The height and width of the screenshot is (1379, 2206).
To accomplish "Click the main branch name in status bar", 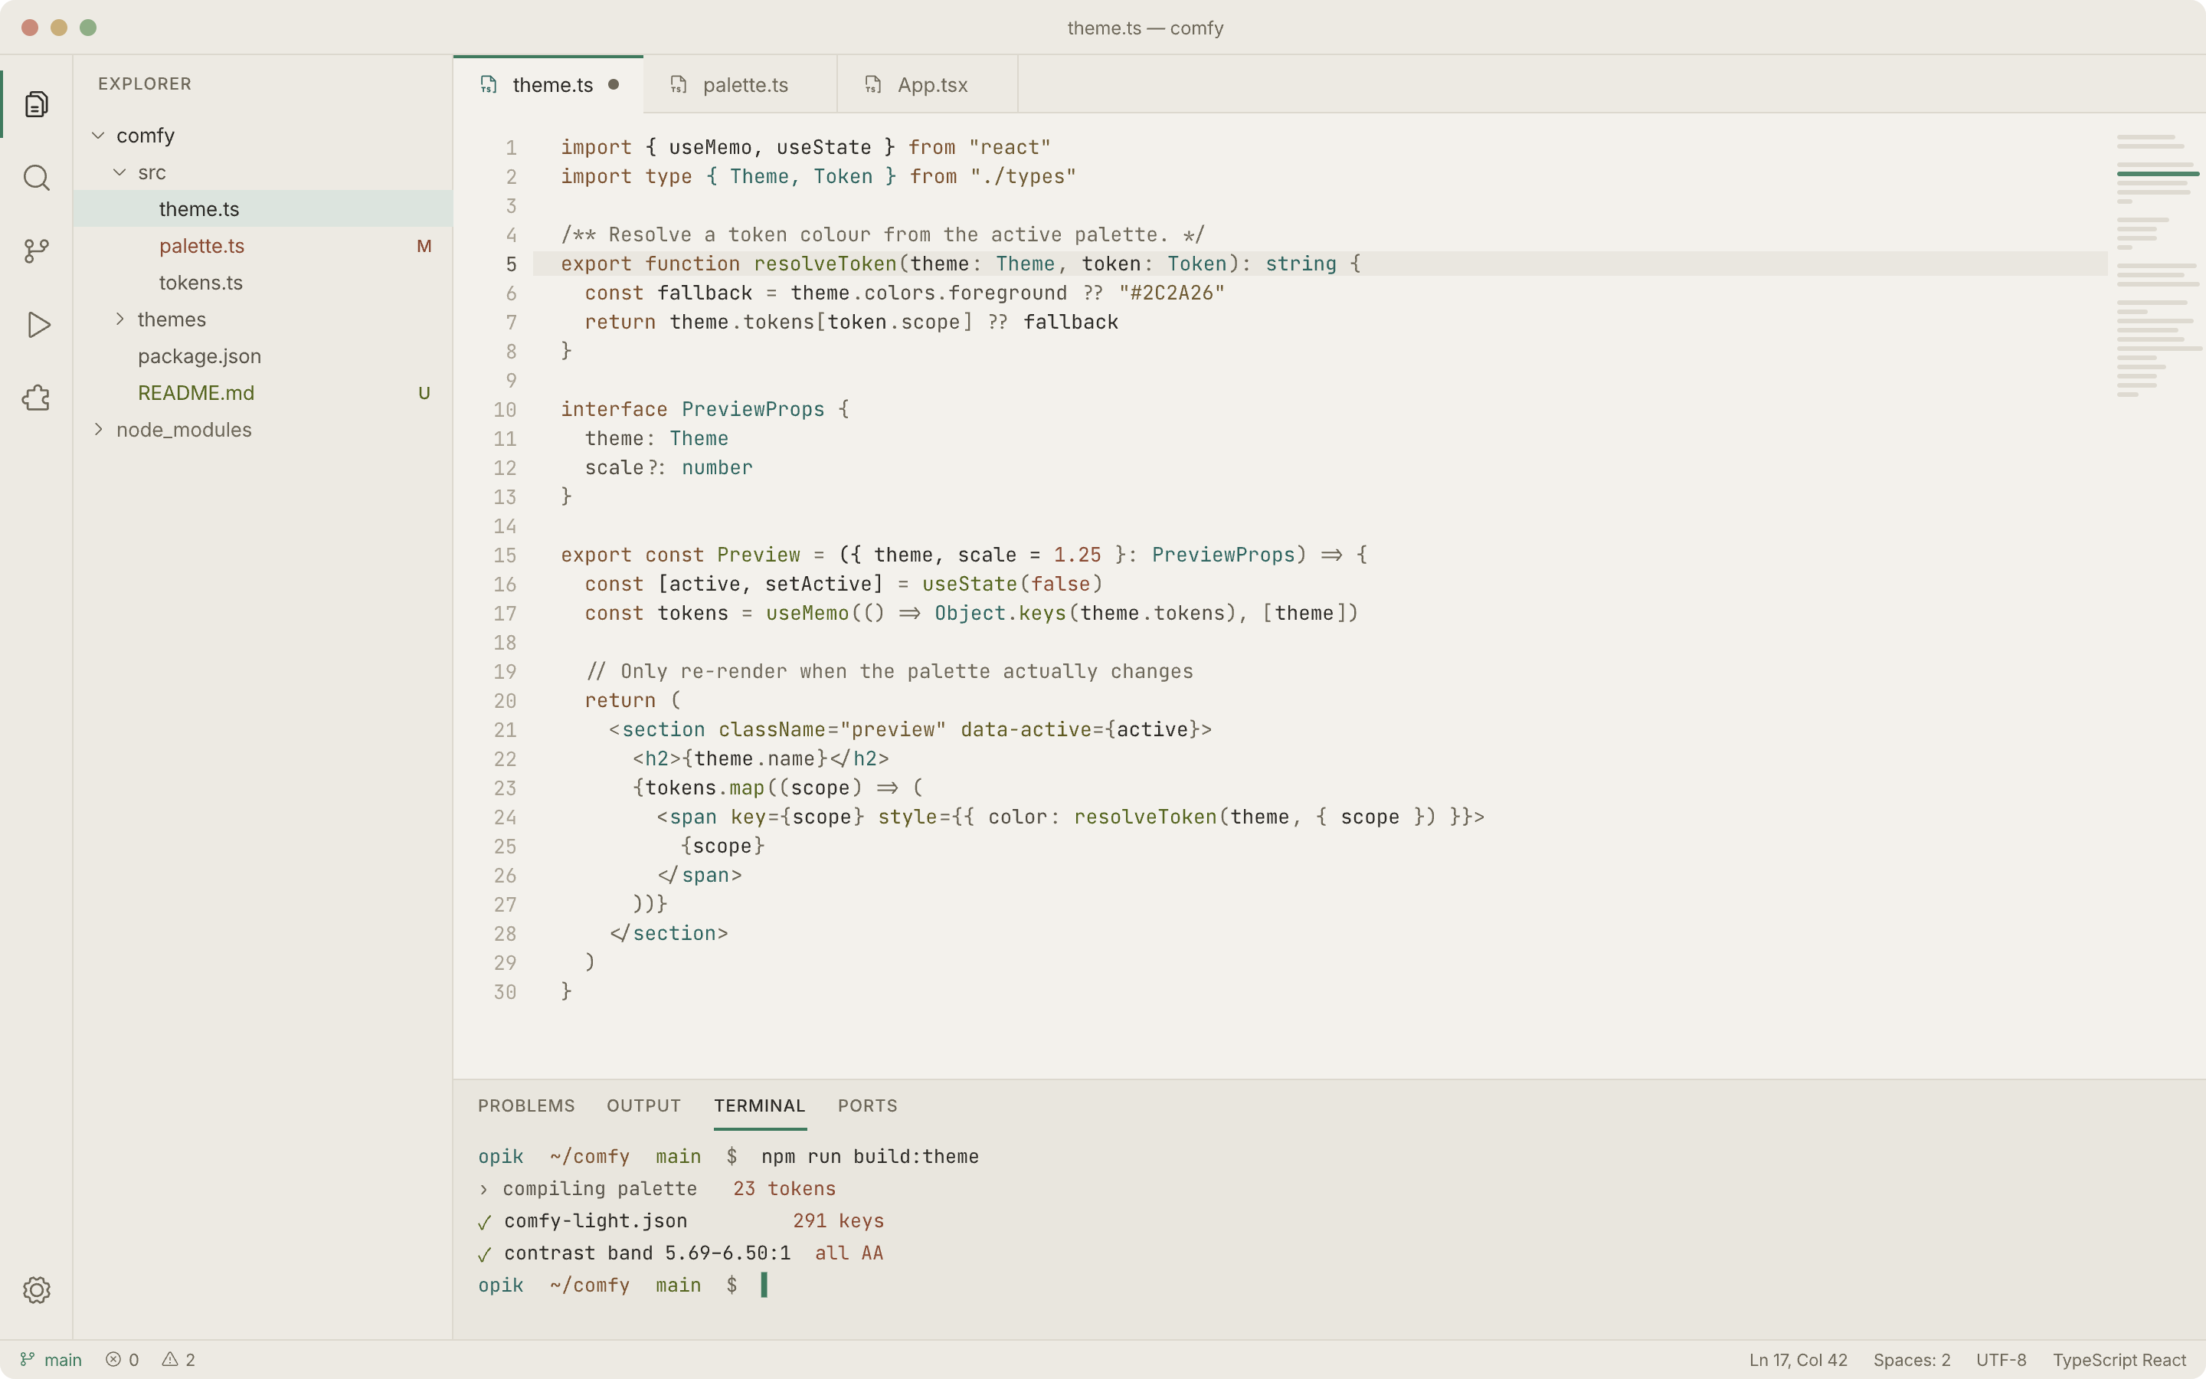I will (63, 1359).
